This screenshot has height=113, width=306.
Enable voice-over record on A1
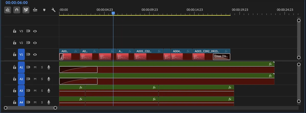point(49,67)
